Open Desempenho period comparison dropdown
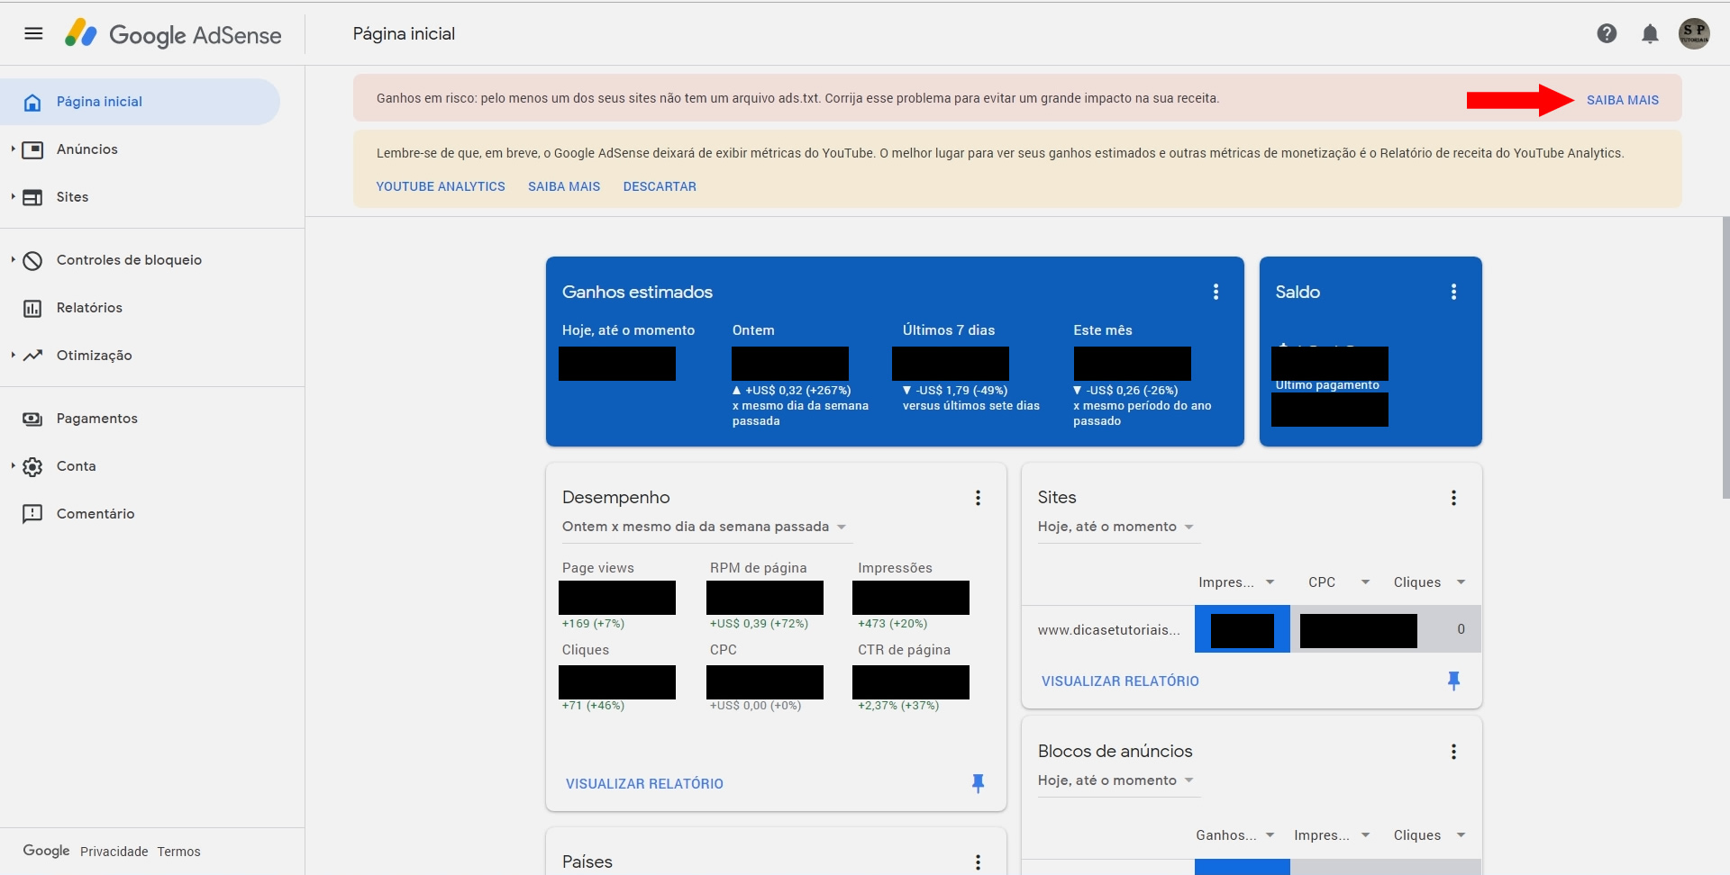Screen dimensions: 1730x875 (706, 527)
